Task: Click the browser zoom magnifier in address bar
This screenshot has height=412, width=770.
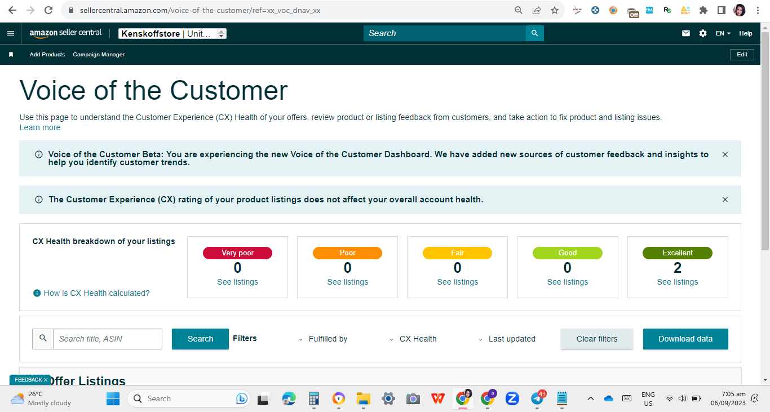Action: [519, 10]
